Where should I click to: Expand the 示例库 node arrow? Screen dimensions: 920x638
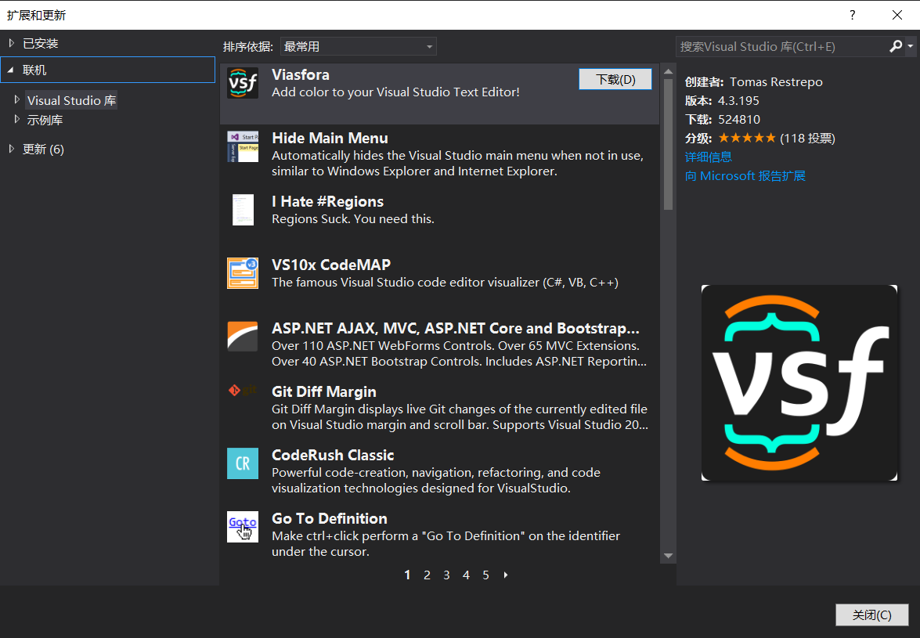pyautogui.click(x=17, y=120)
